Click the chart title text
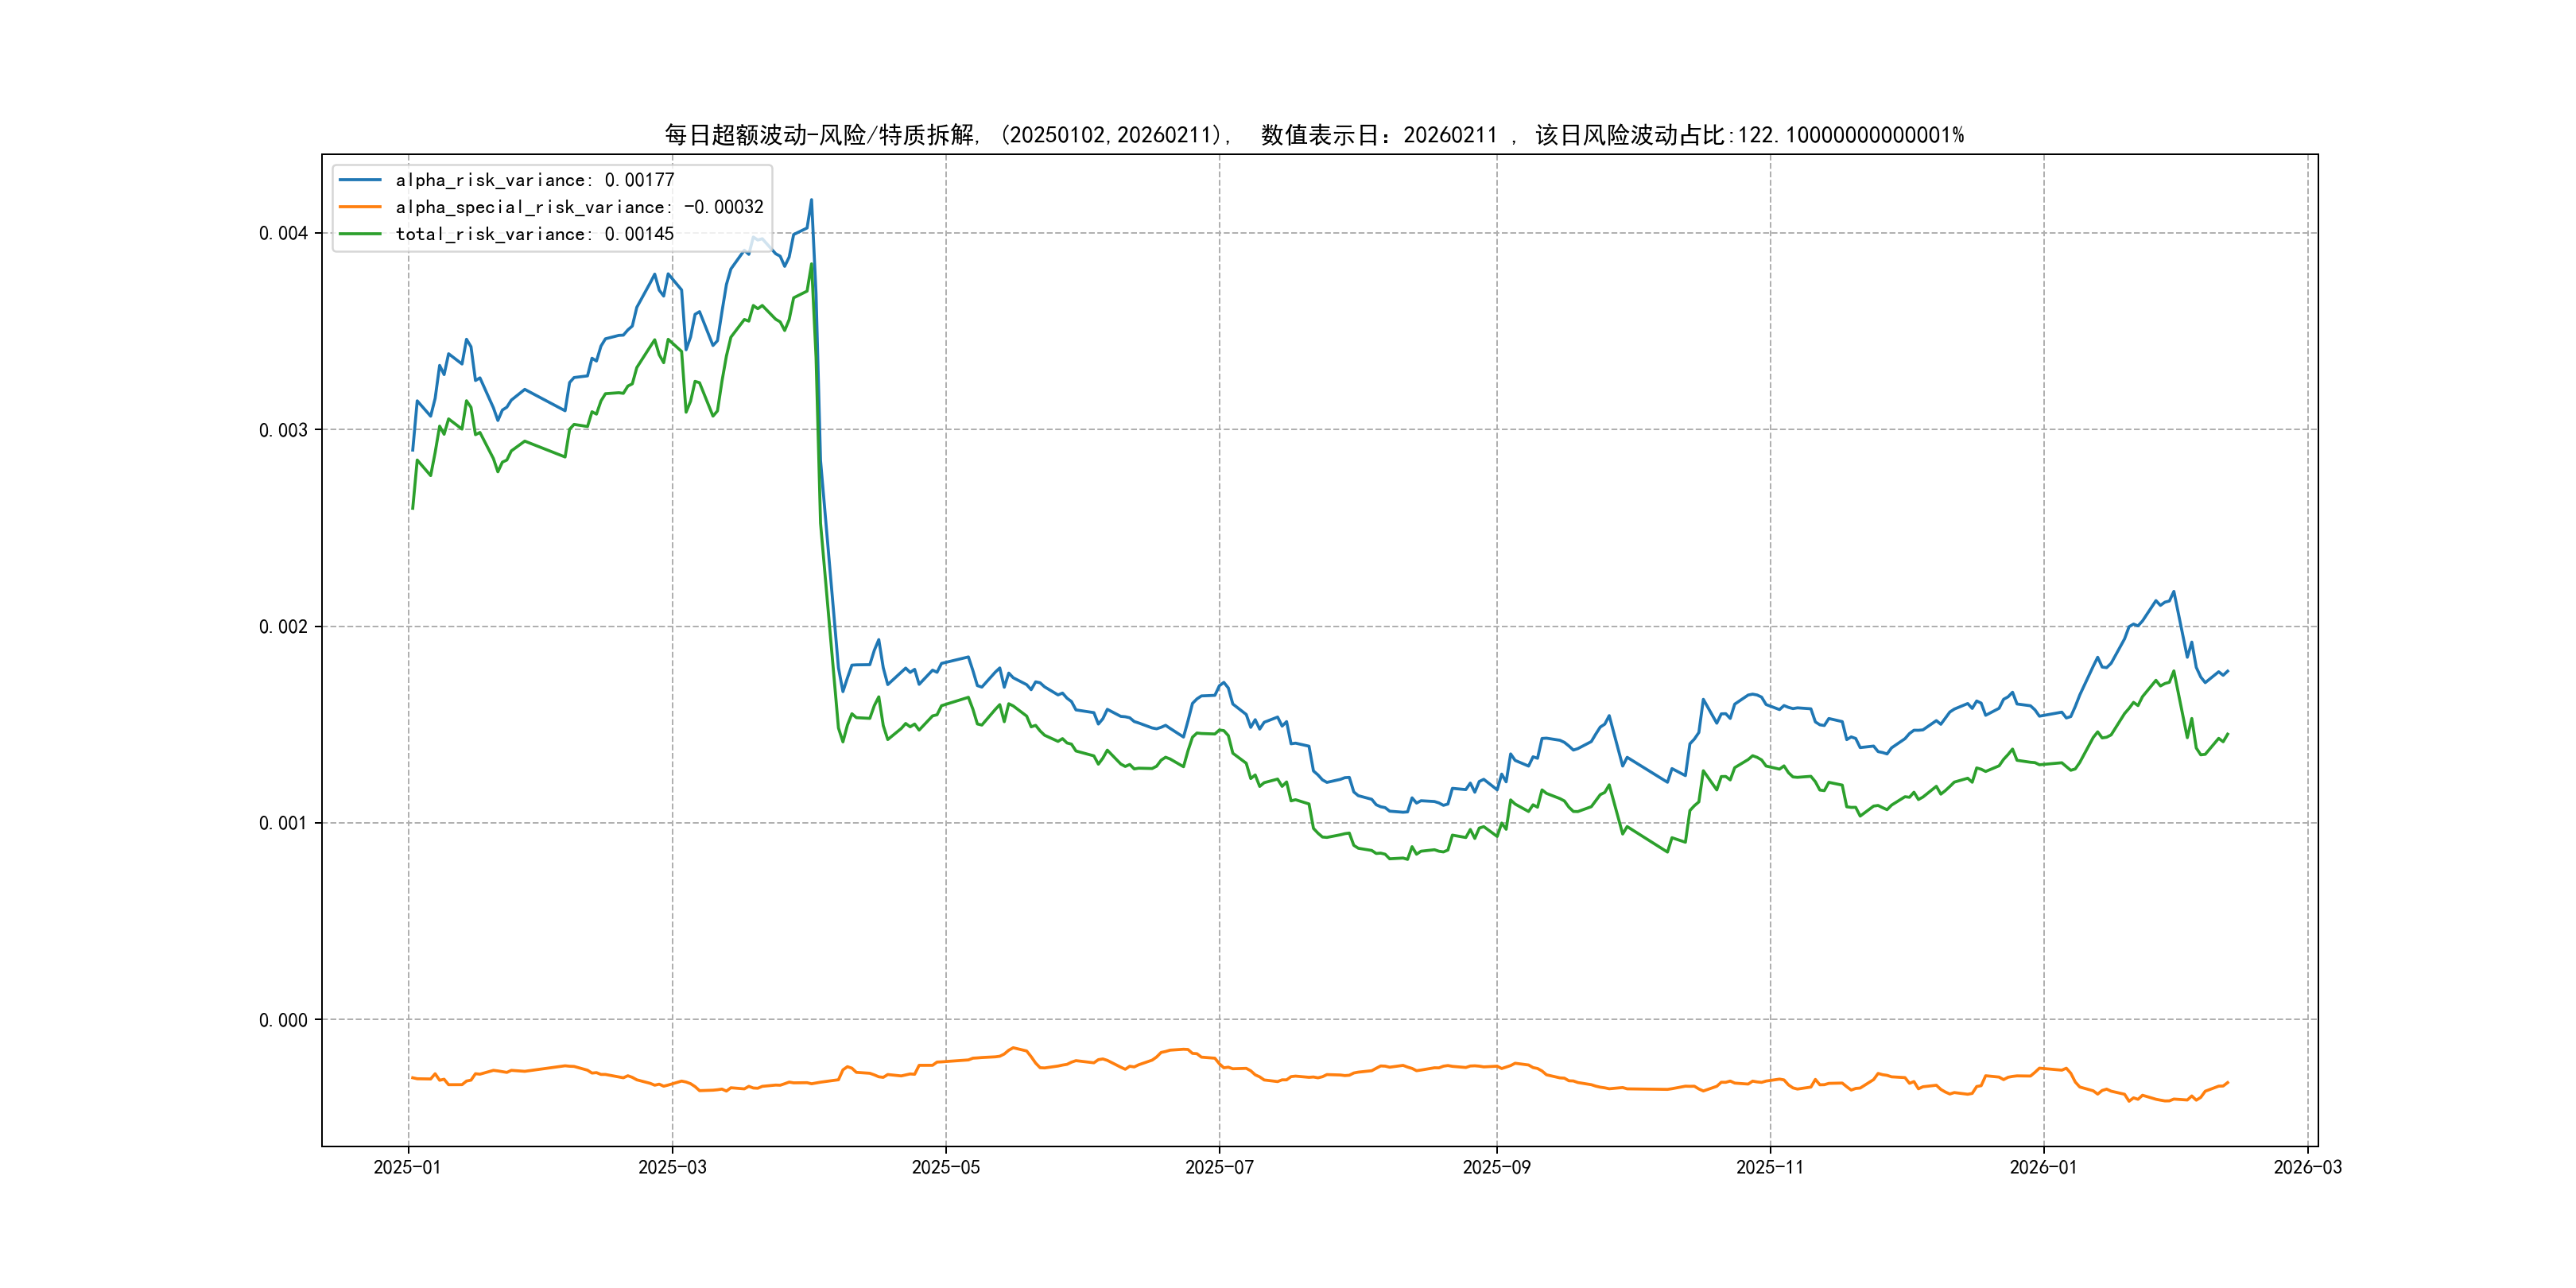The width and height of the screenshot is (2576, 1288). [1314, 135]
